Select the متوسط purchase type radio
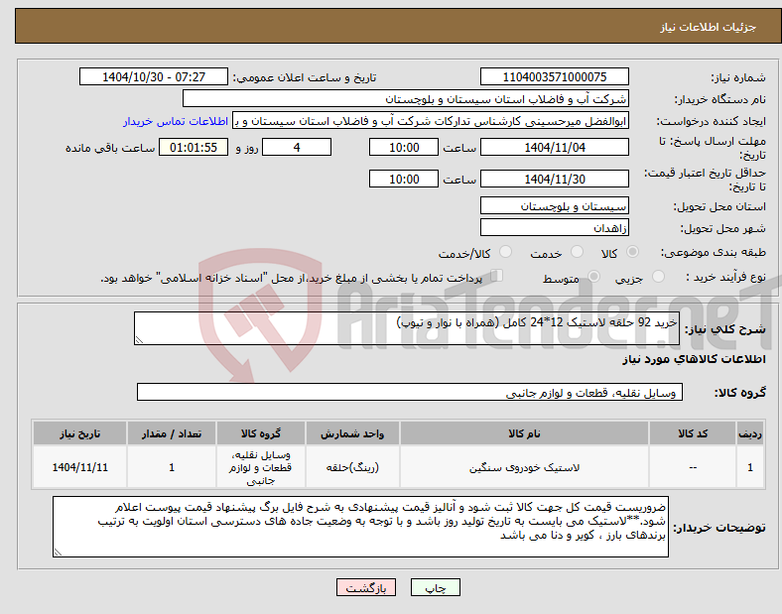Screen dimensions: 782x614 593,277
